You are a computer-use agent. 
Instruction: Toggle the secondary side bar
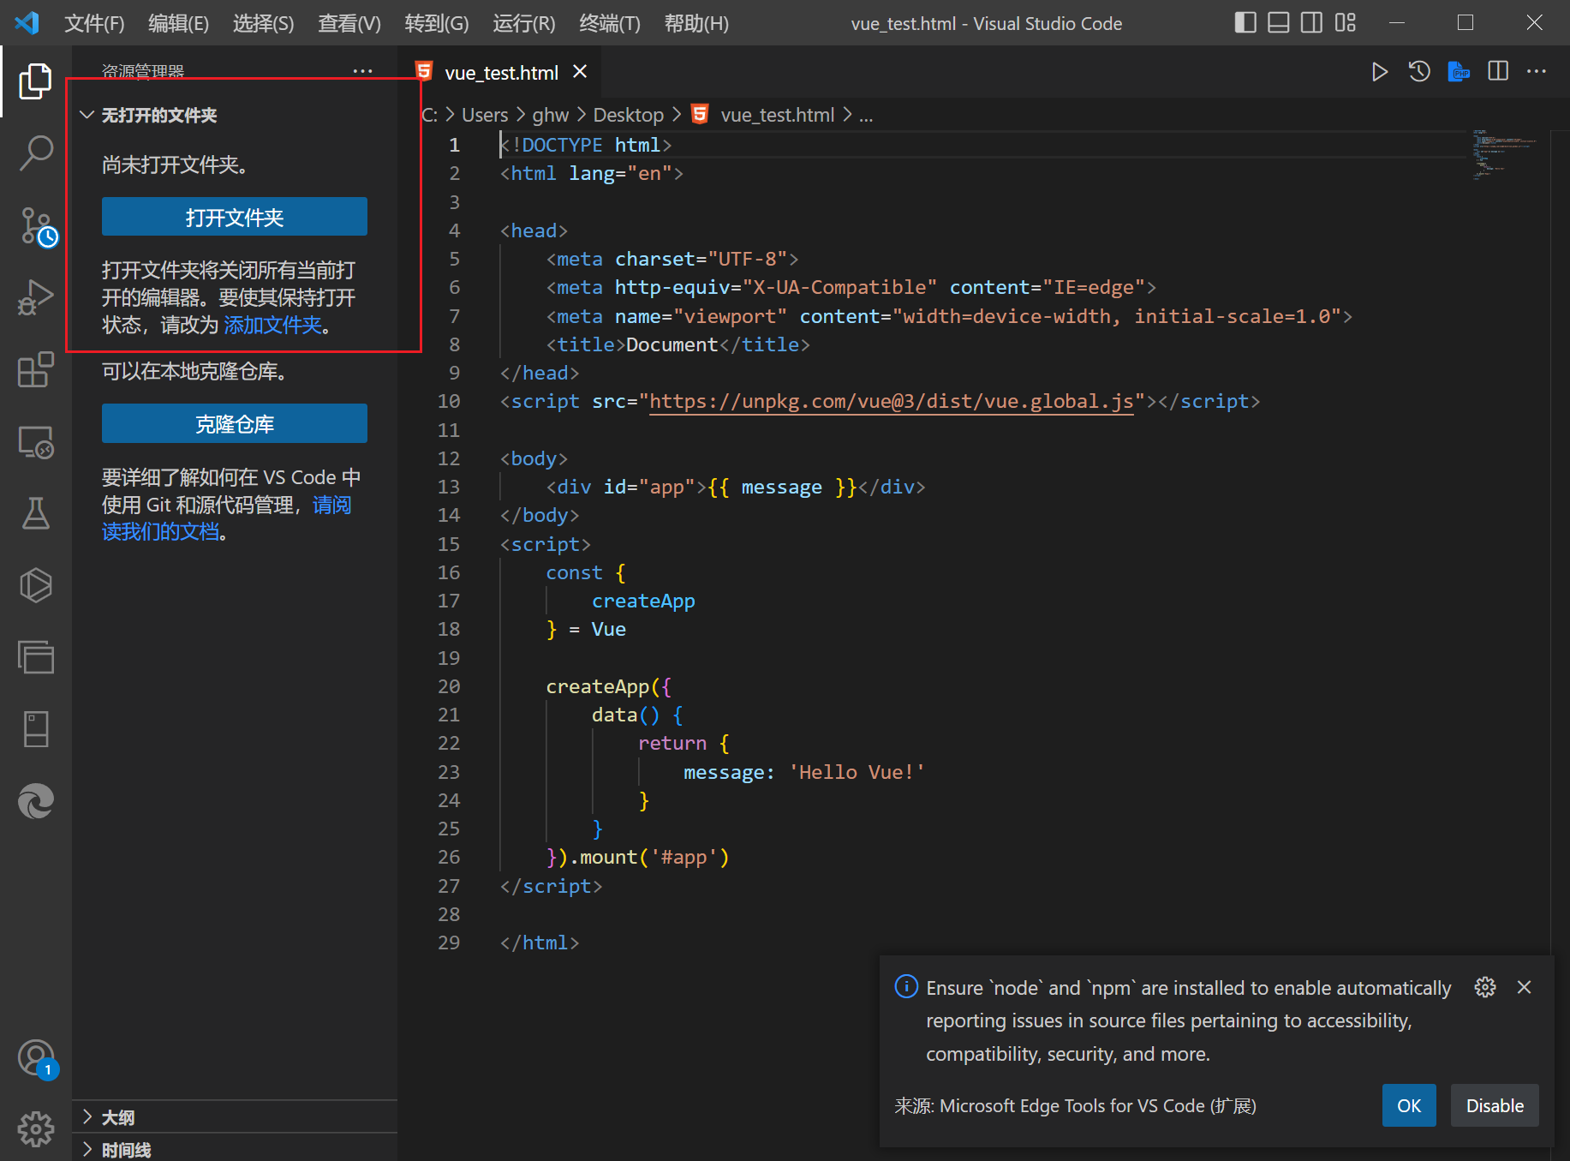(1310, 22)
